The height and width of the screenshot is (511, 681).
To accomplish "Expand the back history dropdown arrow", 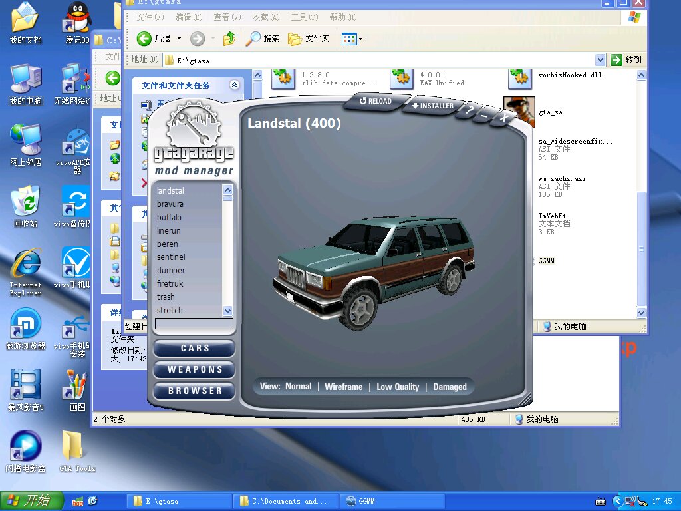I will tap(179, 39).
